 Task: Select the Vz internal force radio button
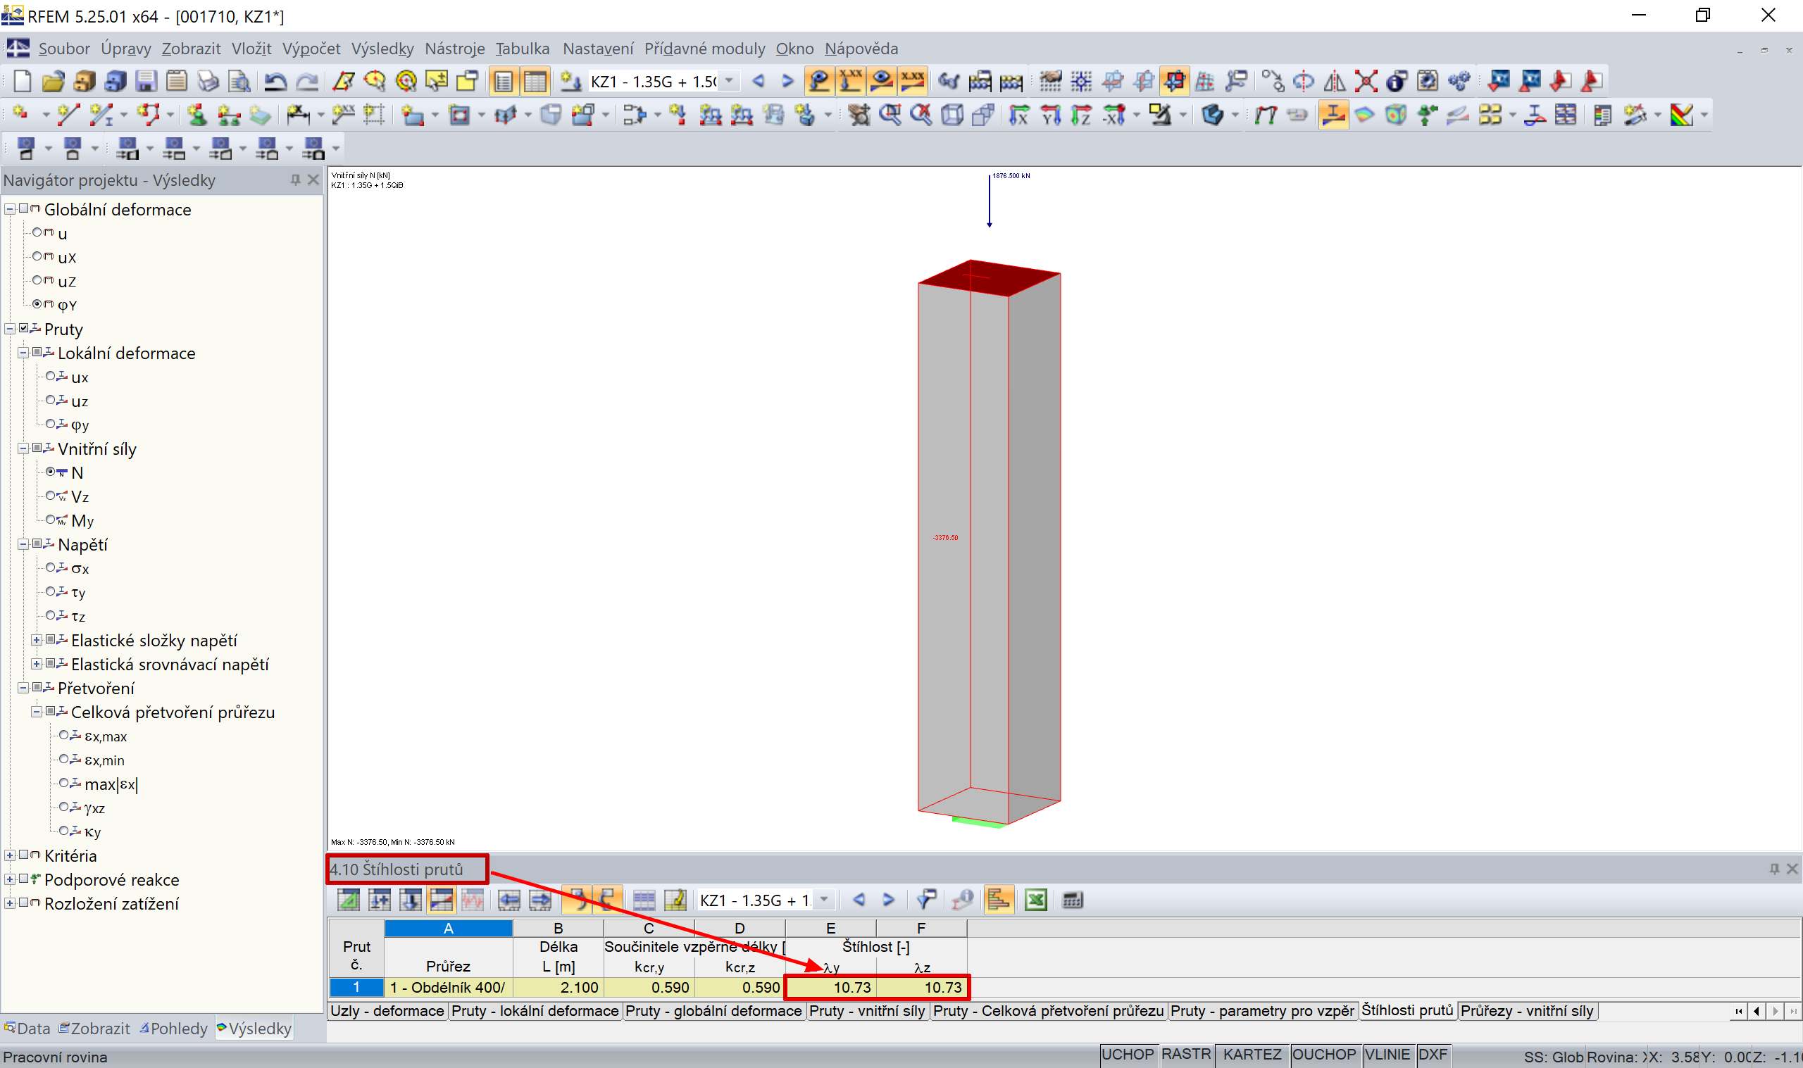(51, 496)
